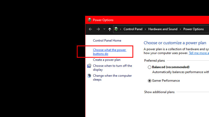Click the Automatically balances performance description

pyautogui.click(x=181, y=72)
